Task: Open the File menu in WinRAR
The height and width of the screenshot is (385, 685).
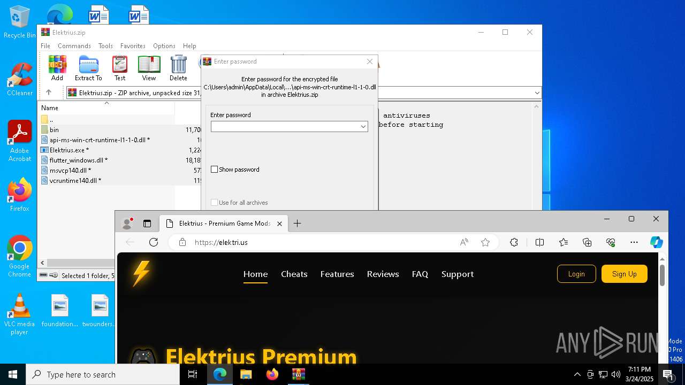Action: pos(45,46)
